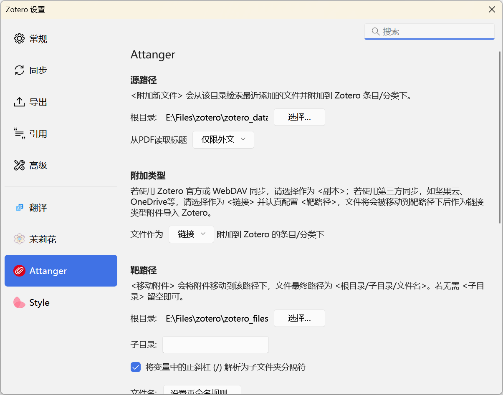Uncheck 将变量中的正斜杠解析为子文件夹分隔符 checkbox
This screenshot has height=395, width=503.
[136, 367]
